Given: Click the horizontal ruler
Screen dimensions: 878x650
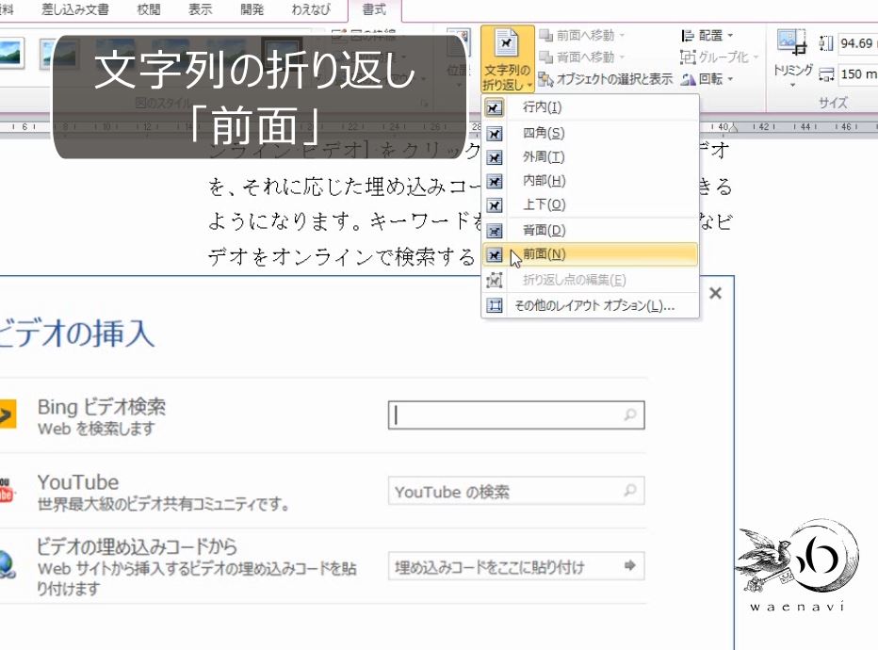Looking at the screenshot, I should coord(439,126).
